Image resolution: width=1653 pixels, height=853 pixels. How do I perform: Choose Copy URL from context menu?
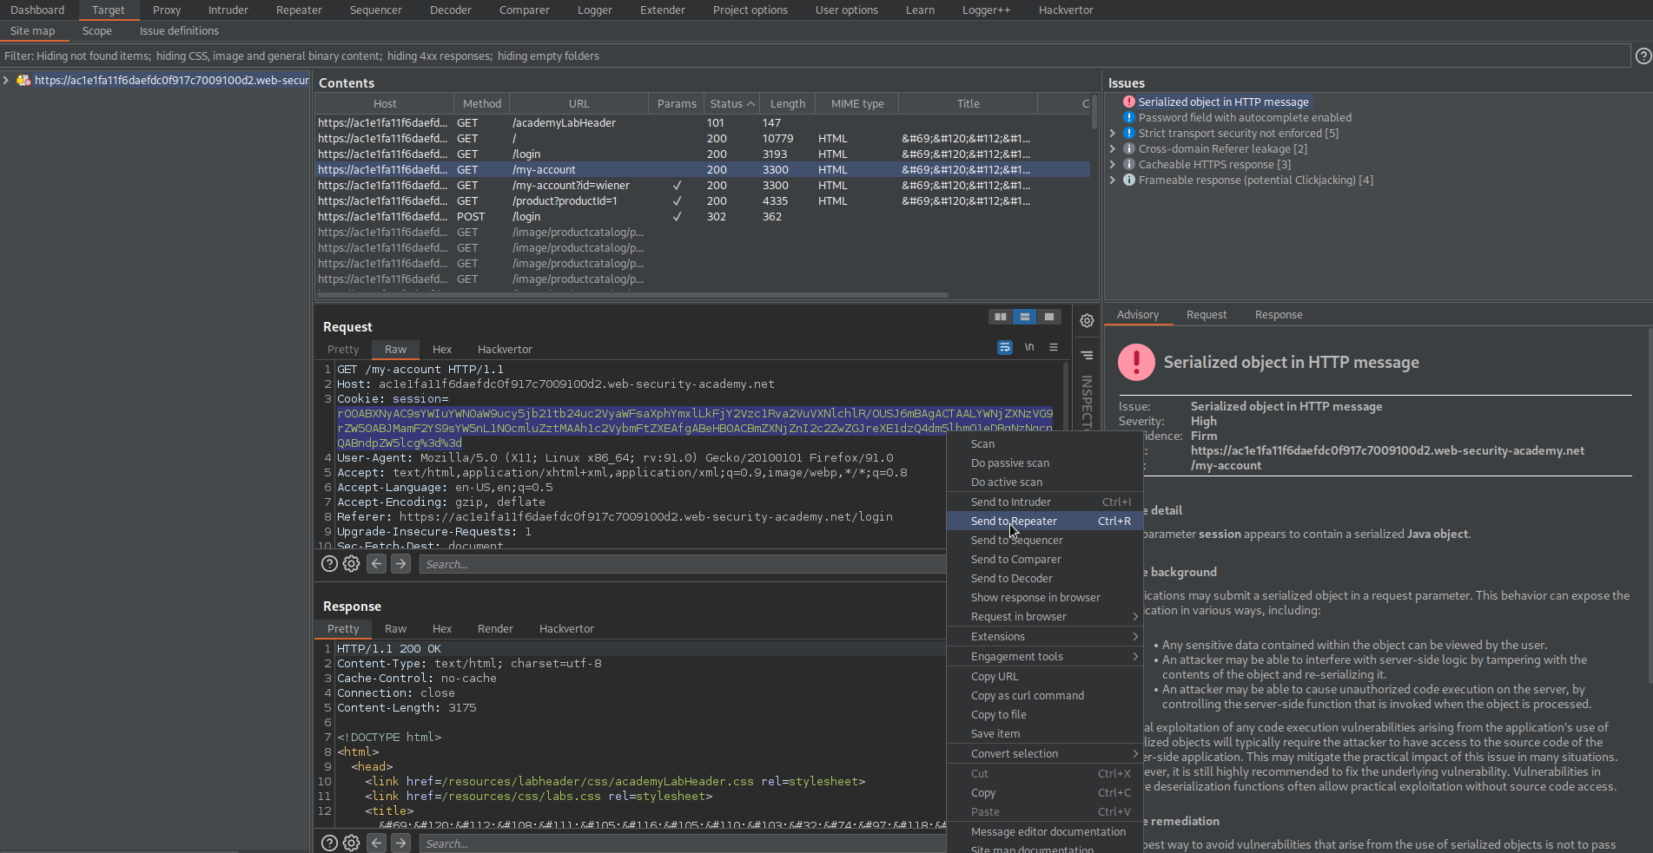[x=1045, y=677]
